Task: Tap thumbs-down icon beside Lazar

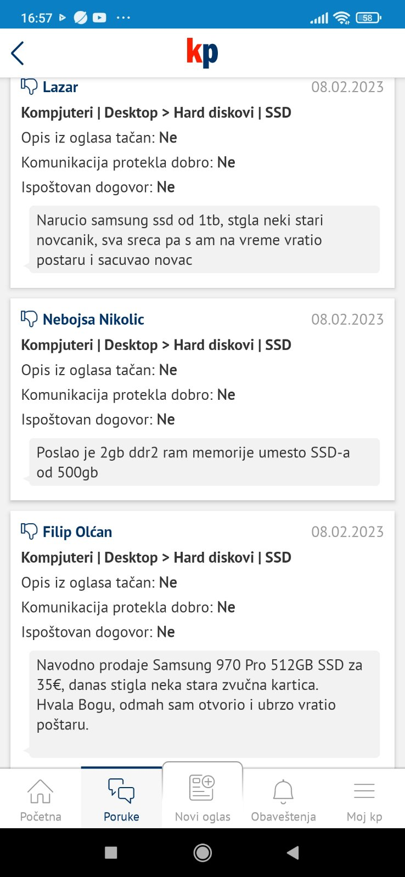Action: (29, 87)
